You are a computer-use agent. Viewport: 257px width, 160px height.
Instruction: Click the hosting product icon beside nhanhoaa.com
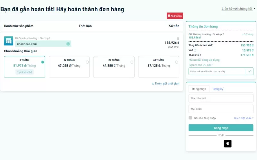pos(8,41)
